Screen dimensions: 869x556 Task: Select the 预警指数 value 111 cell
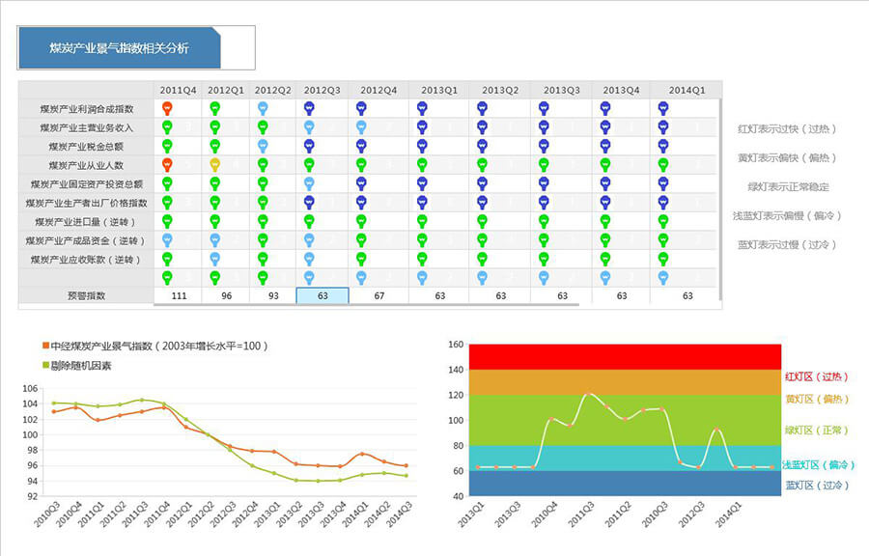pos(178,295)
